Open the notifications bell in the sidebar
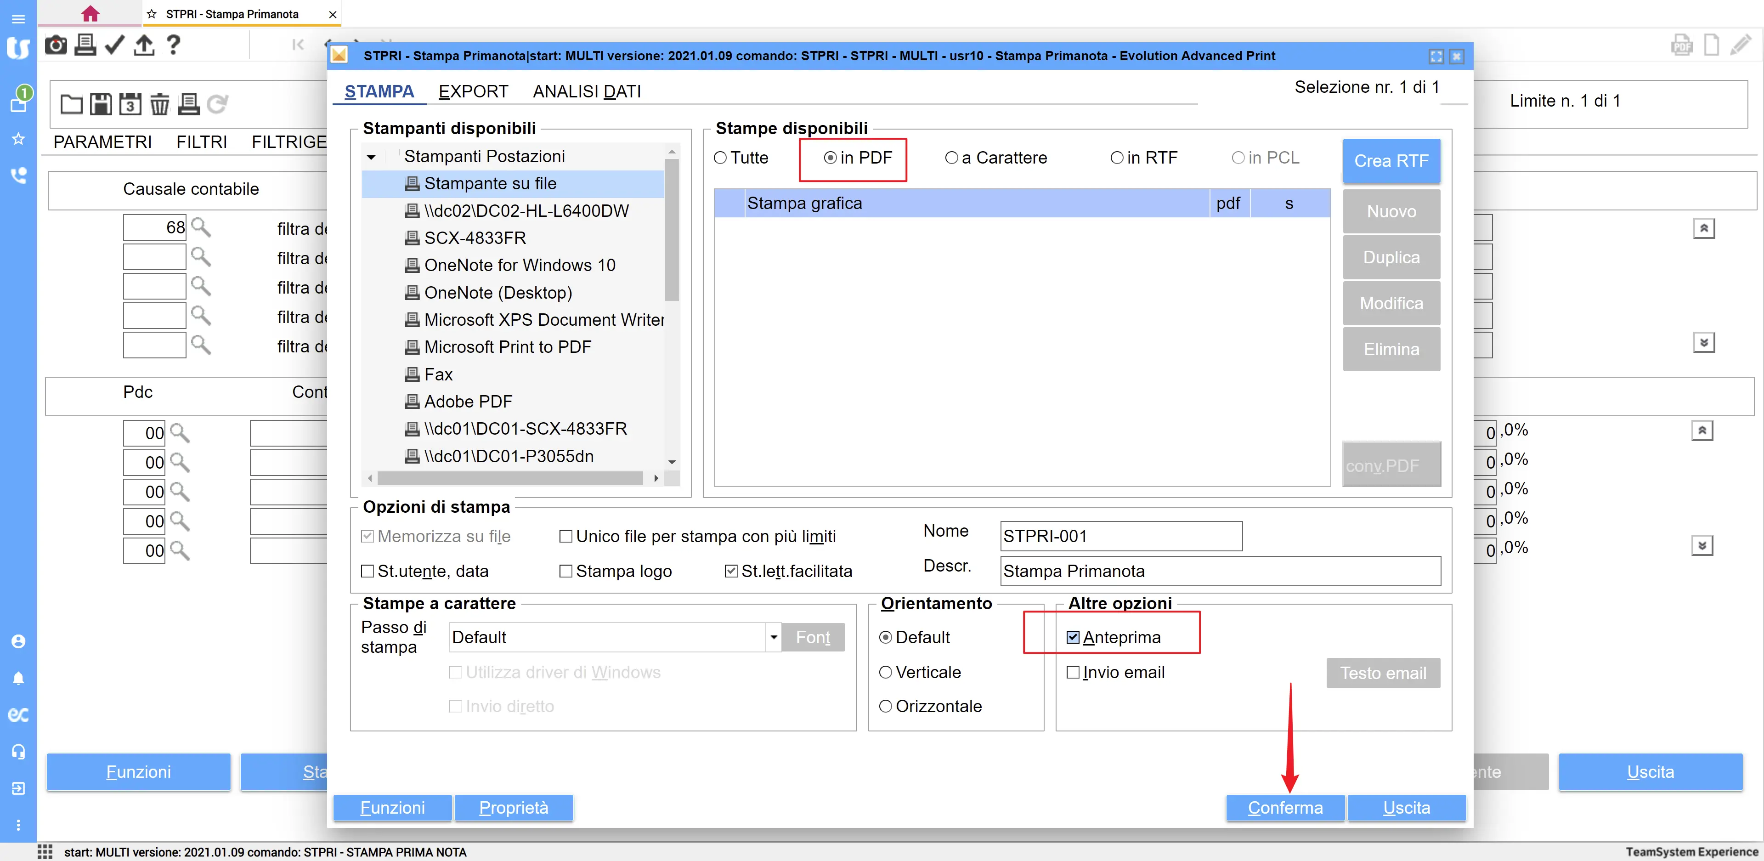 (x=18, y=678)
